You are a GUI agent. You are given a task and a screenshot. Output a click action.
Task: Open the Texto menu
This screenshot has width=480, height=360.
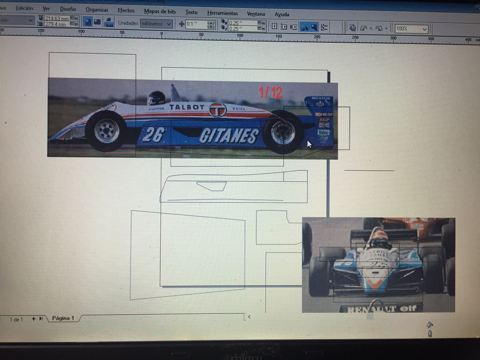(x=191, y=12)
